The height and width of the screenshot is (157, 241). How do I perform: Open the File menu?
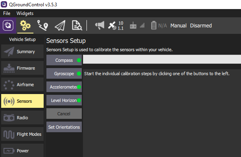point(7,13)
